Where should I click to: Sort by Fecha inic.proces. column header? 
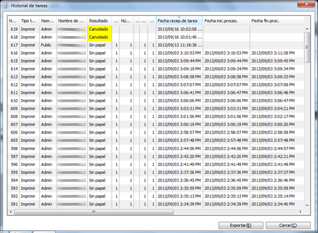226,21
